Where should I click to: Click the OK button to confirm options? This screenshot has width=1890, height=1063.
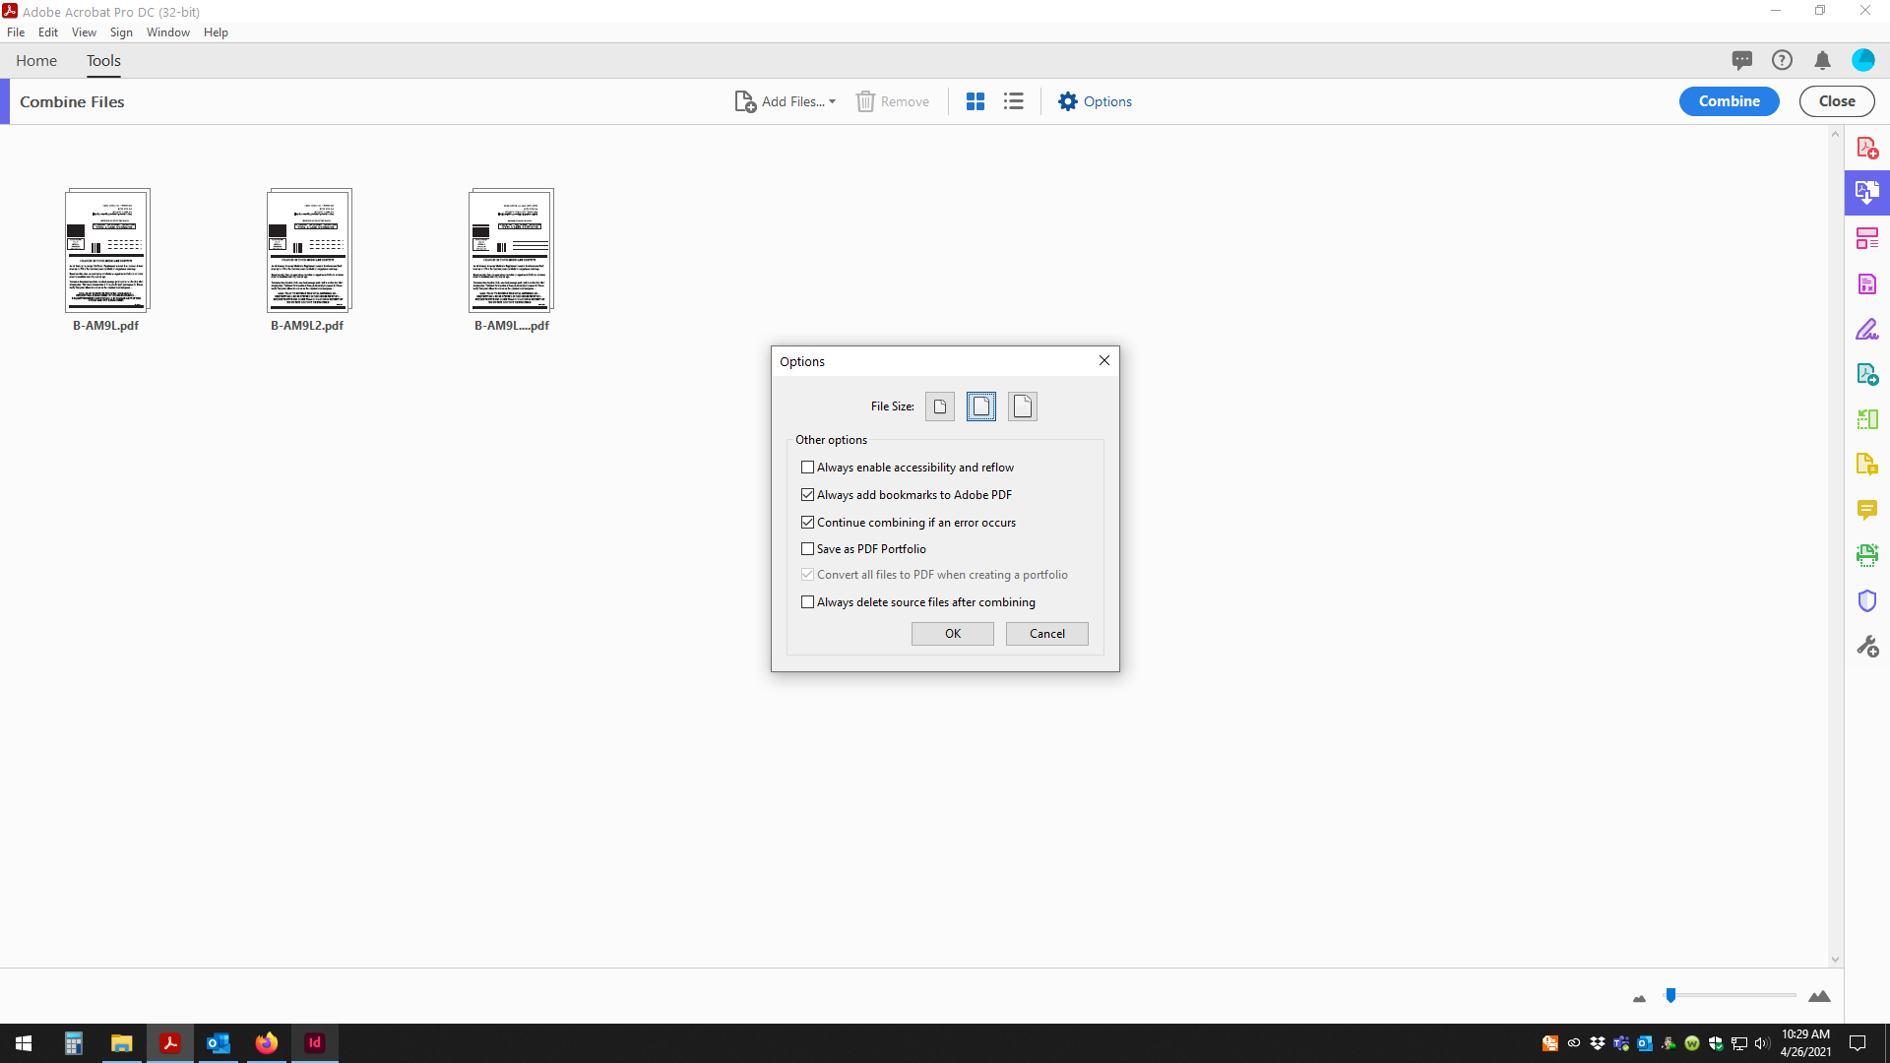(952, 634)
